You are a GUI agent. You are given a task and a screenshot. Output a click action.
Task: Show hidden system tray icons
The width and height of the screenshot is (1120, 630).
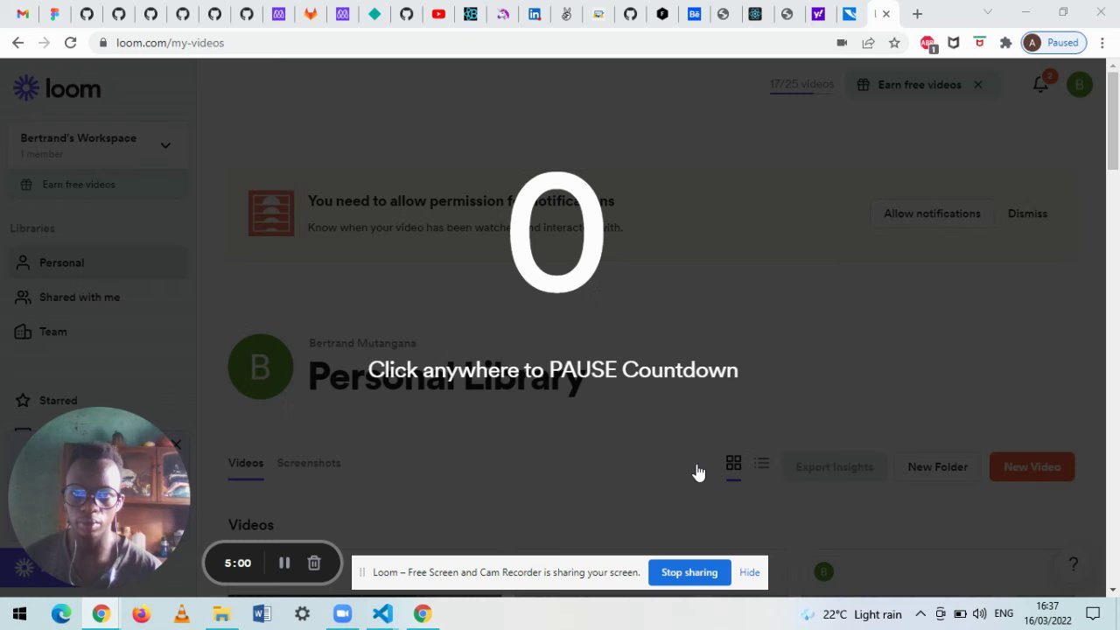pos(920,614)
